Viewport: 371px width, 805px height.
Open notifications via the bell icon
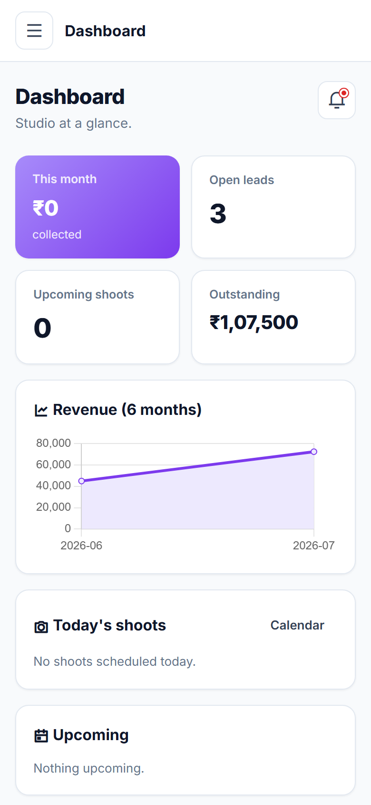pyautogui.click(x=337, y=100)
